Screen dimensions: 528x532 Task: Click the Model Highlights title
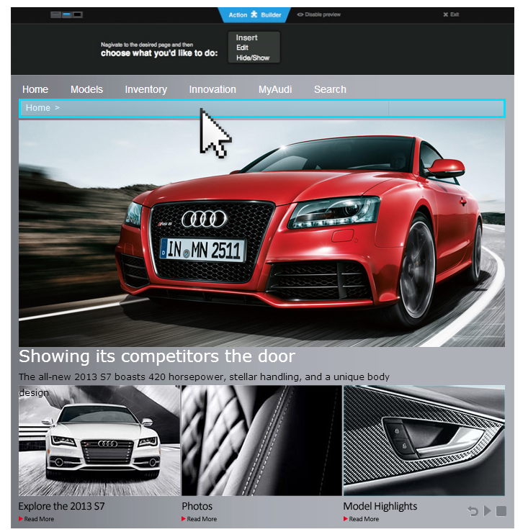380,506
